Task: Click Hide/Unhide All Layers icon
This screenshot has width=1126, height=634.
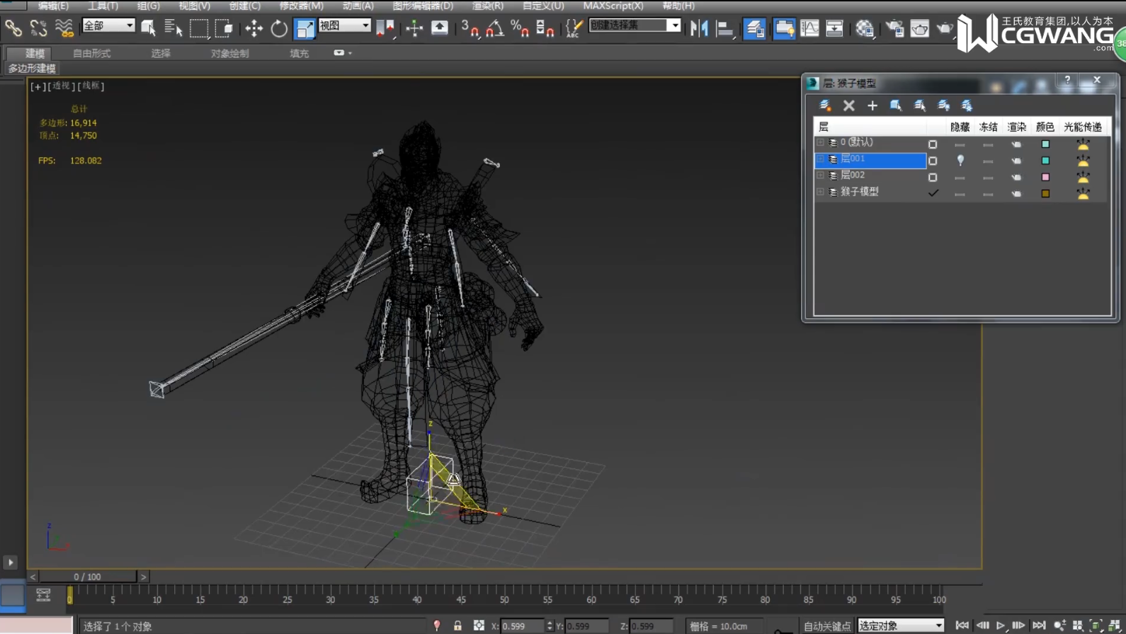Action: coord(943,105)
